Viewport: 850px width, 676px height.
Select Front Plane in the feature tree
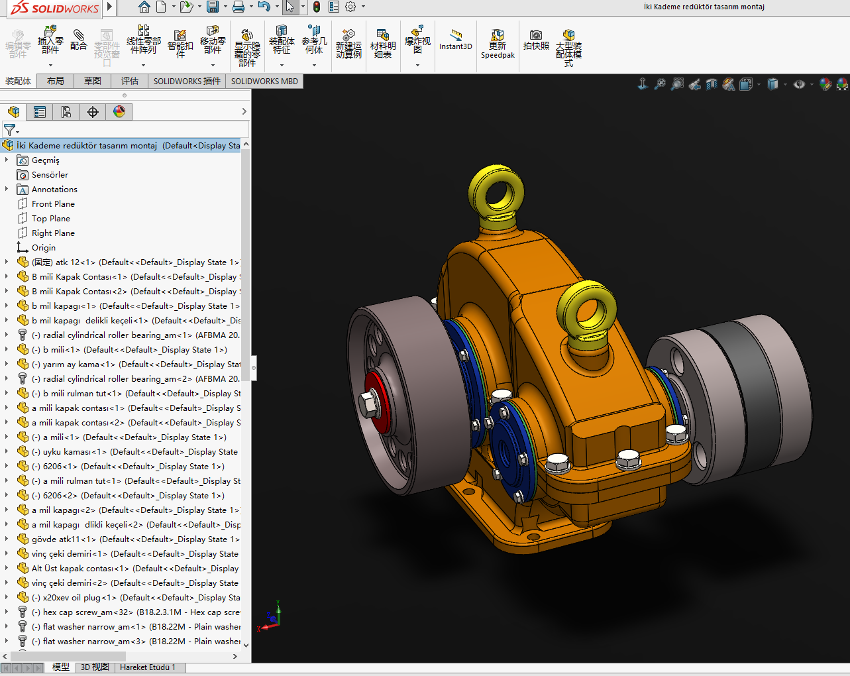53,203
